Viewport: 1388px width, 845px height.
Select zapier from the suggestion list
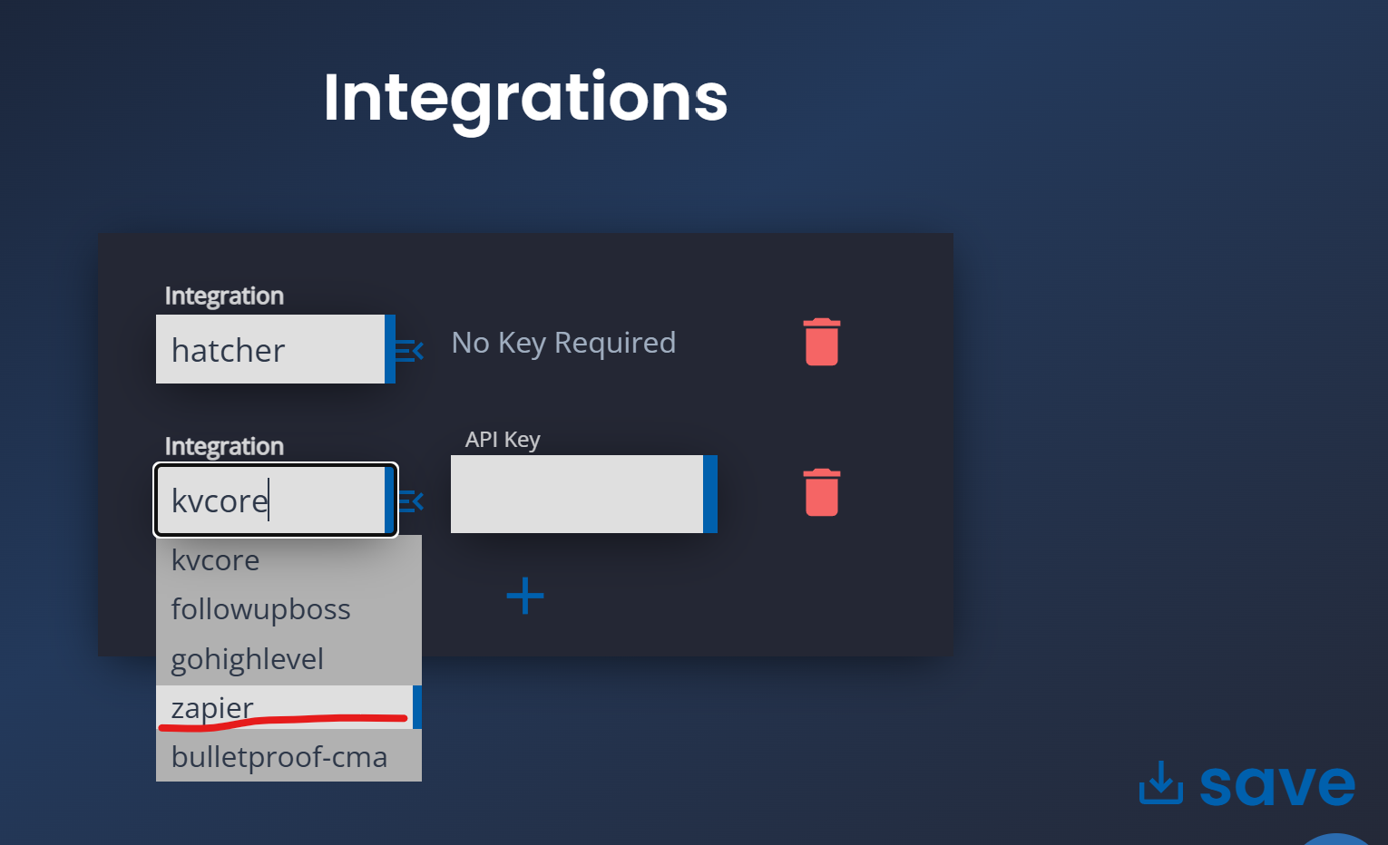pos(211,708)
